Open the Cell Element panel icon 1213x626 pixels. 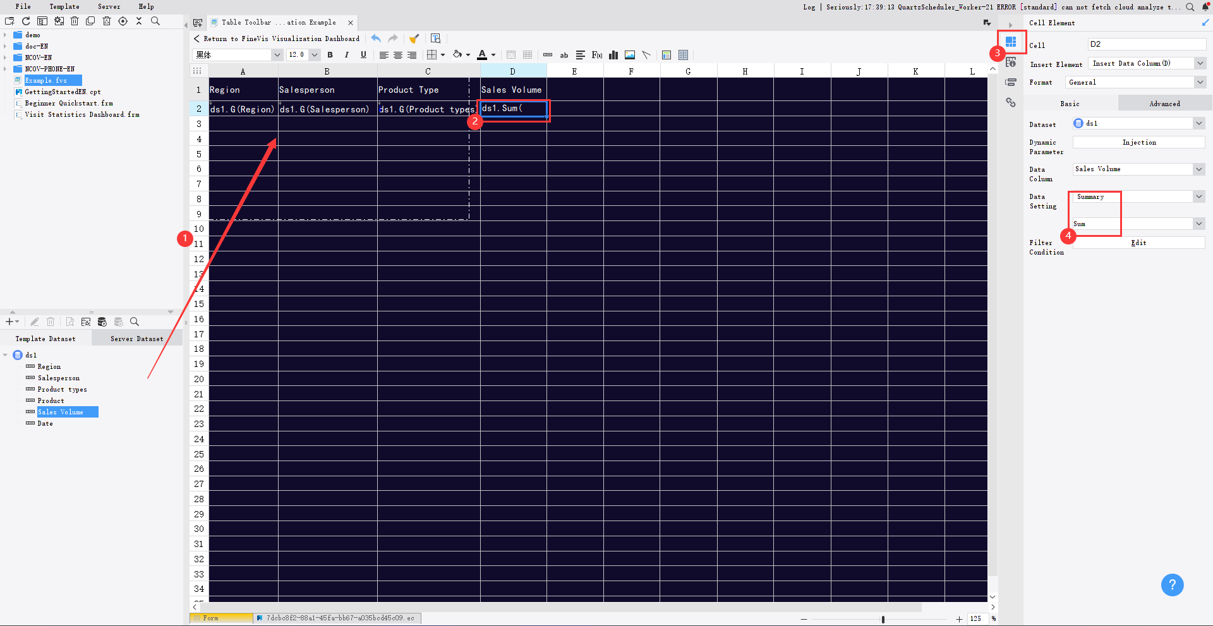tap(1011, 42)
